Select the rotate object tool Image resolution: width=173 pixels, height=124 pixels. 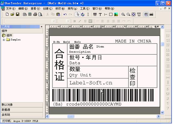click(x=83, y=14)
